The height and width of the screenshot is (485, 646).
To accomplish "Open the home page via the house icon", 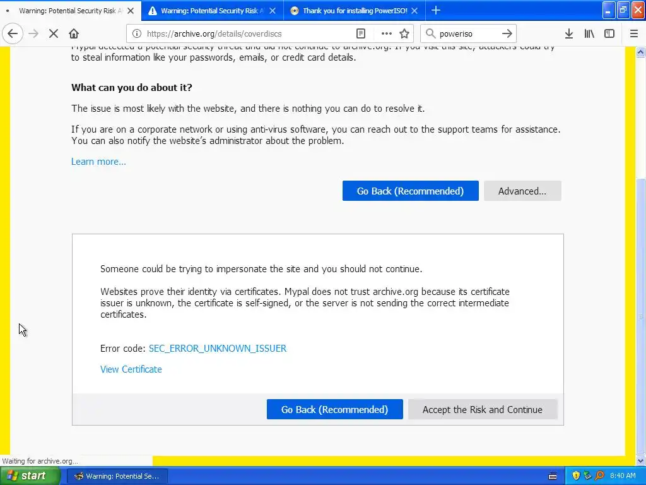I will point(74,34).
